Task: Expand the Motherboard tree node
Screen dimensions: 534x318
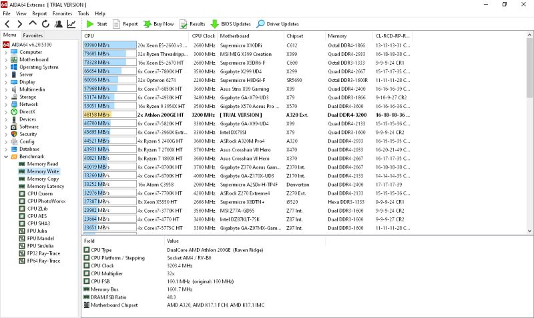Action: click(x=6, y=60)
